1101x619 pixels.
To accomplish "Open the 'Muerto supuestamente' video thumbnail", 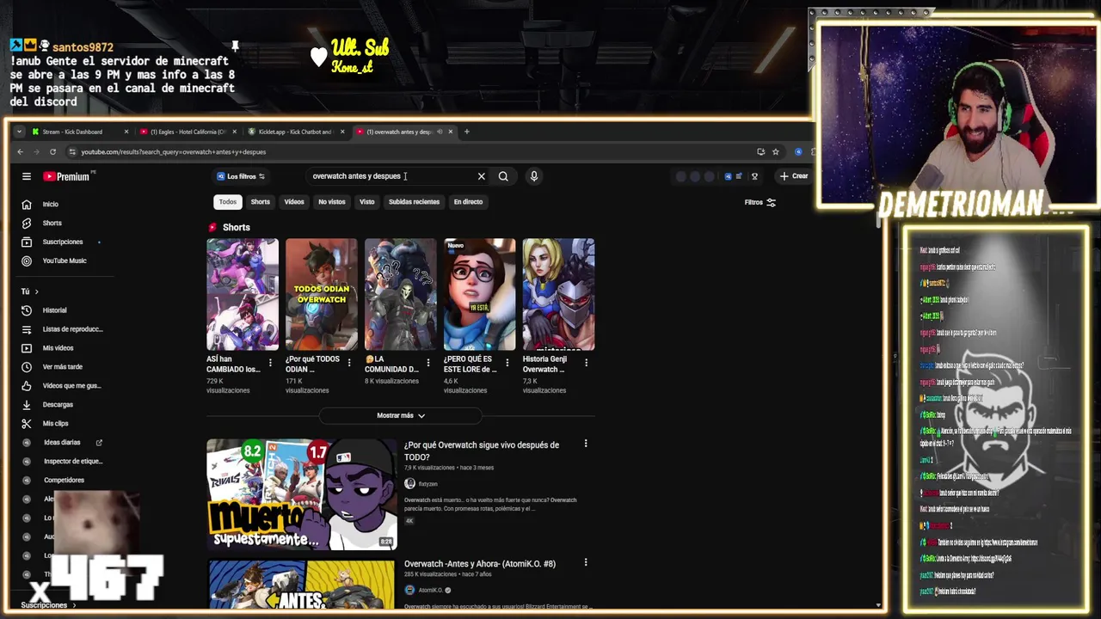I will 301,494.
